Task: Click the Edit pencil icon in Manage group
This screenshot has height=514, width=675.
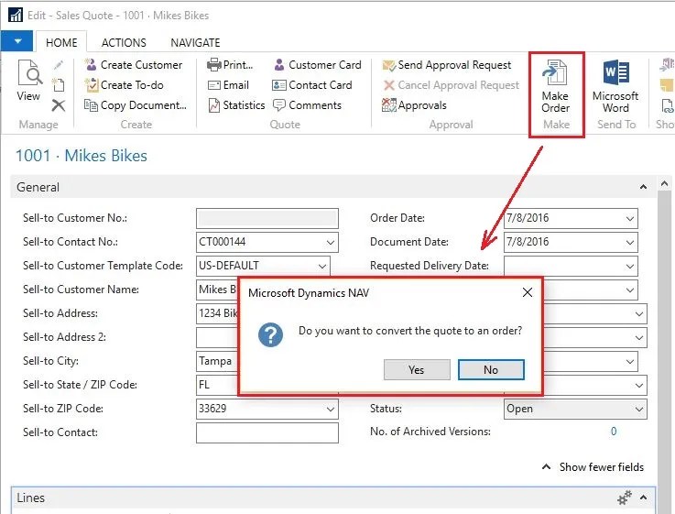Action: coord(59,65)
